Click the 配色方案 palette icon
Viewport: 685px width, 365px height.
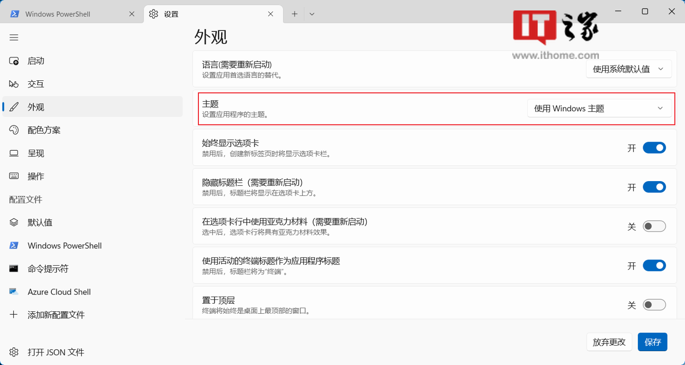14,130
